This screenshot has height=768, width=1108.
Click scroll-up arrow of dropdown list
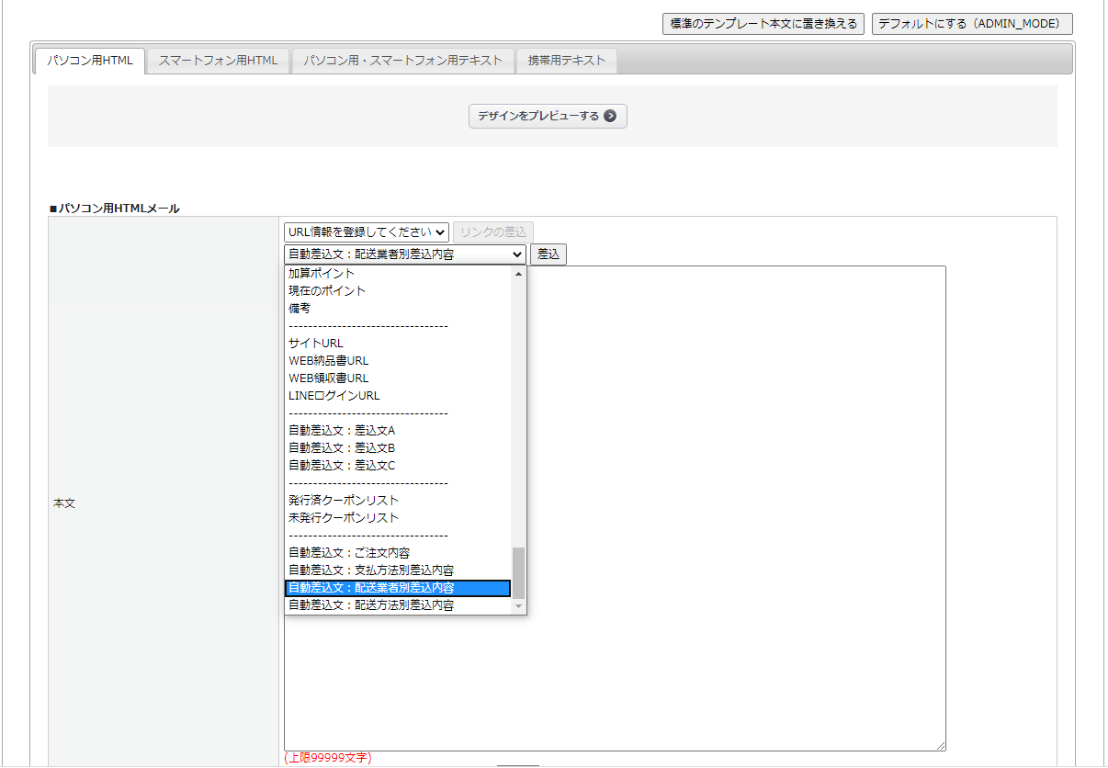pos(518,274)
